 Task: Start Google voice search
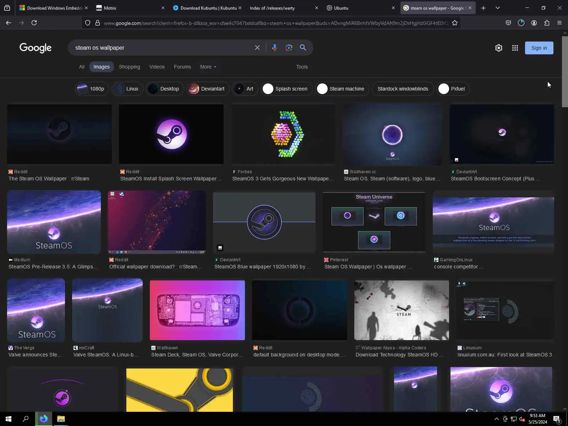click(274, 48)
